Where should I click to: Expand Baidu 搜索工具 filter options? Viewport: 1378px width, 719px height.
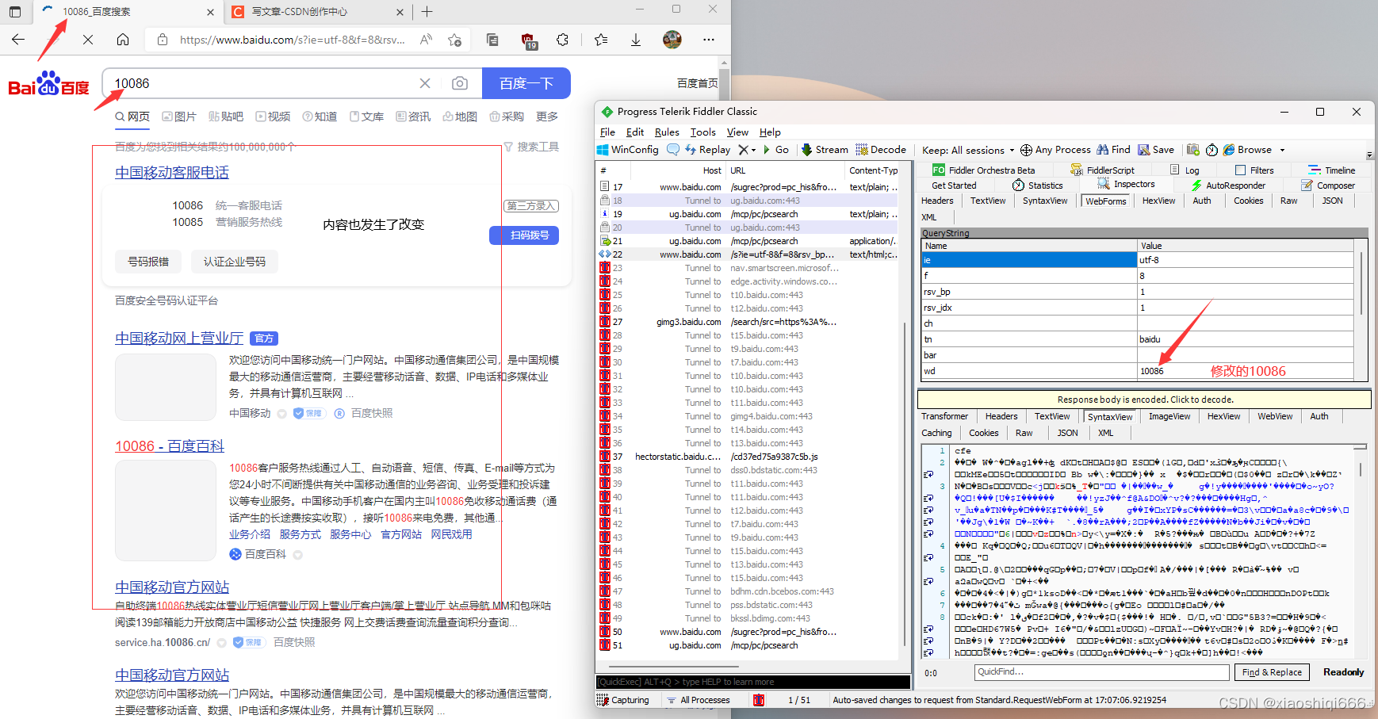pyautogui.click(x=531, y=147)
